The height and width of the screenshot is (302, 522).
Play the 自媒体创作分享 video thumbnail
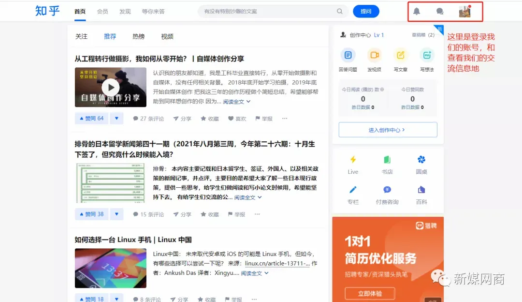tap(110, 87)
